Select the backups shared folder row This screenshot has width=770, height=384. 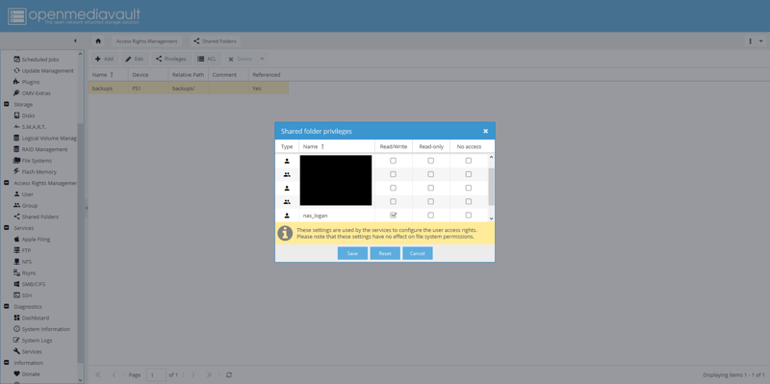tap(189, 89)
